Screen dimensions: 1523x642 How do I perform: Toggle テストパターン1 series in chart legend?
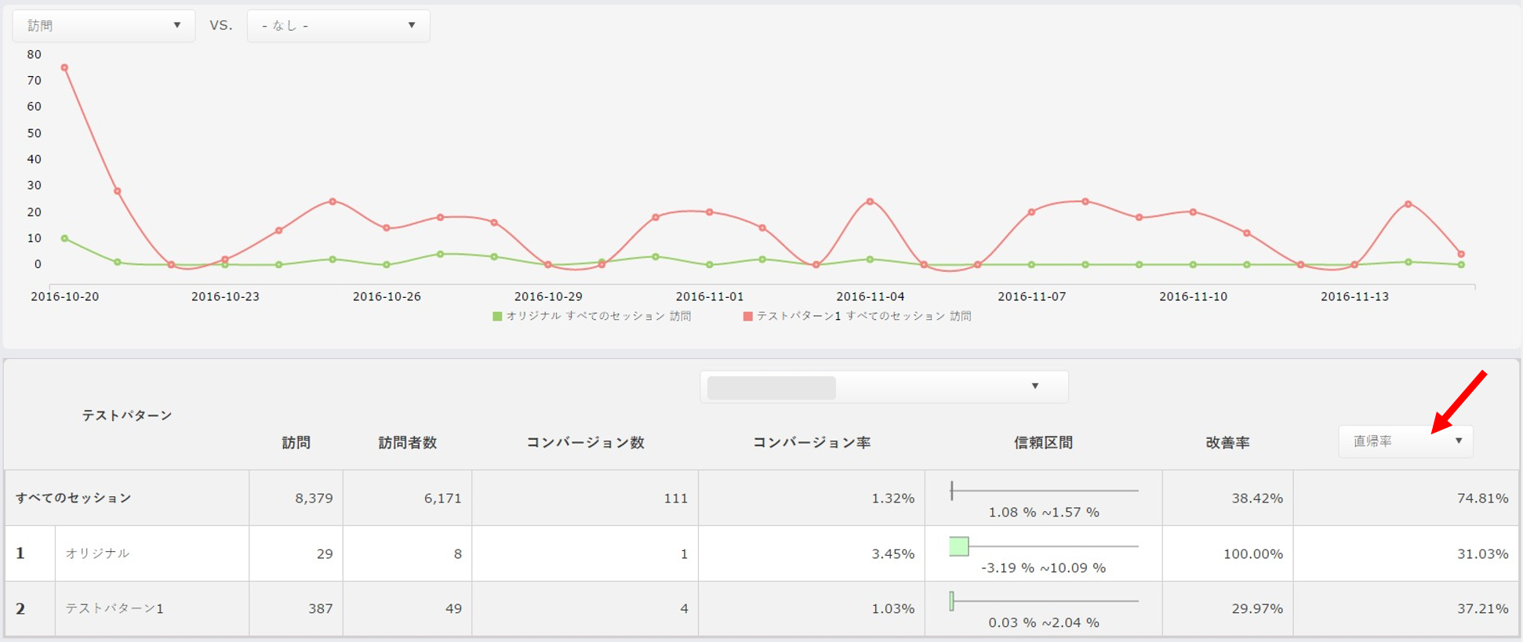coord(857,316)
